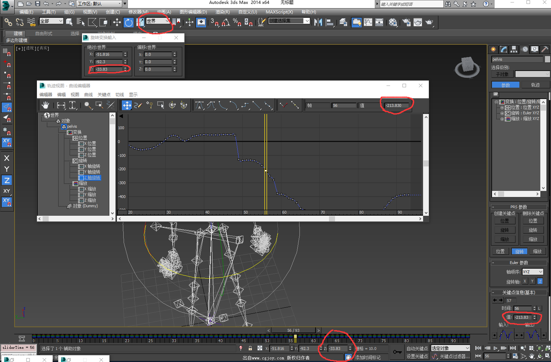The width and height of the screenshot is (551, 362).
Task: Set tangents to Step in Track View
Action: click(x=245, y=105)
